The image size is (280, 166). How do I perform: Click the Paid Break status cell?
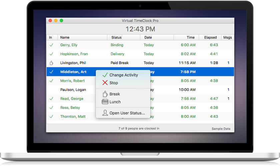coord(119,63)
